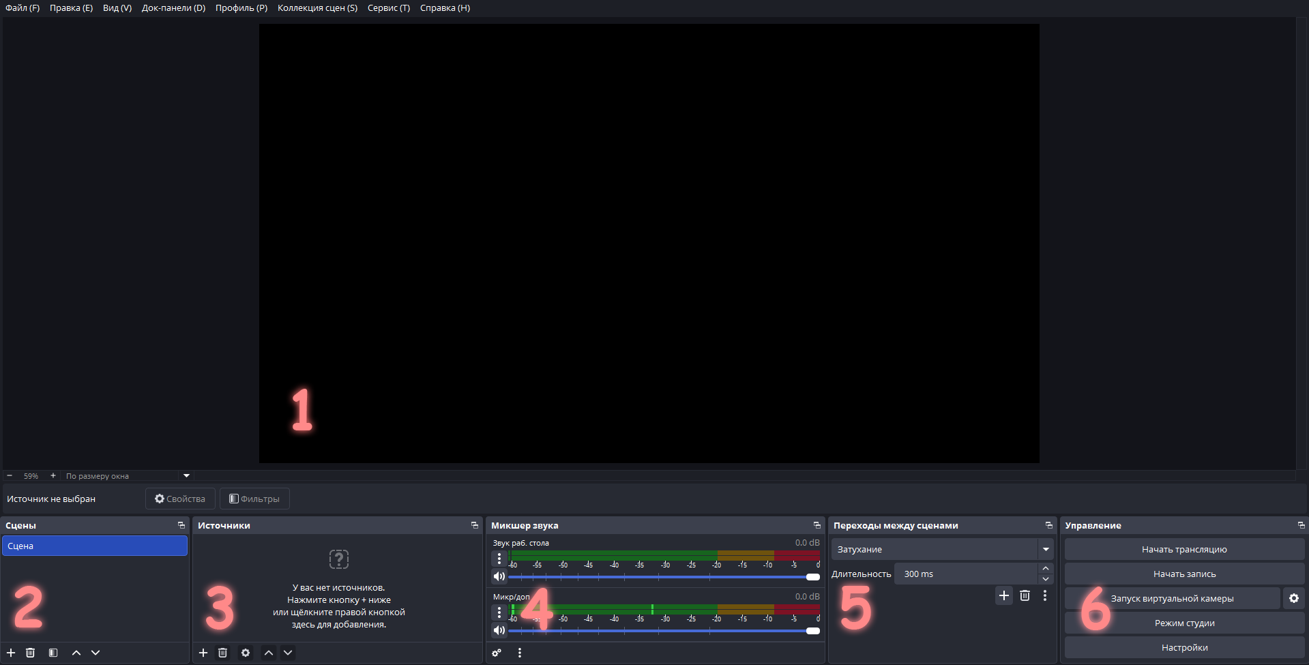Open virtual camera settings gear icon
This screenshot has width=1309, height=665.
[x=1293, y=598]
